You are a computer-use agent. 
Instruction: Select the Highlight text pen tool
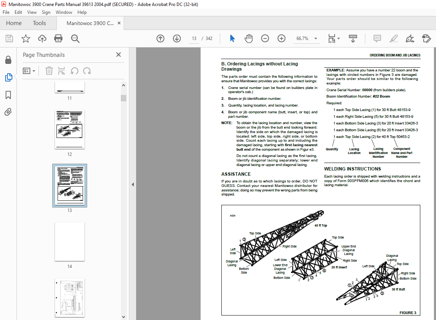[x=393, y=39]
